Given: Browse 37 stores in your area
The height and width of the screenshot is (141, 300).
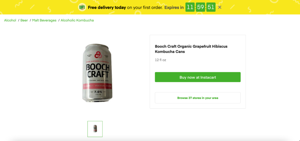Looking at the screenshot, I should [x=197, y=98].
